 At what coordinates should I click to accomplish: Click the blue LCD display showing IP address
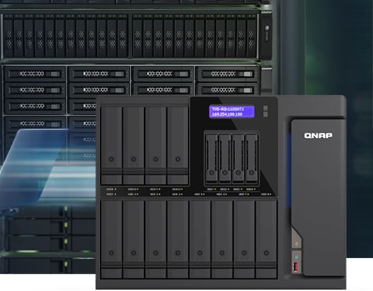pos(232,112)
